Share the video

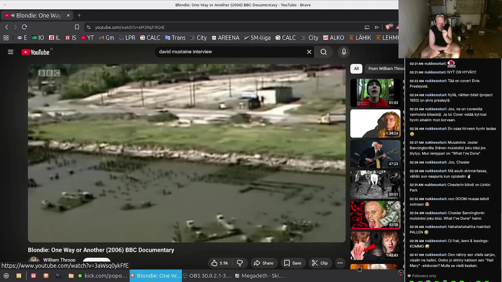click(264, 263)
